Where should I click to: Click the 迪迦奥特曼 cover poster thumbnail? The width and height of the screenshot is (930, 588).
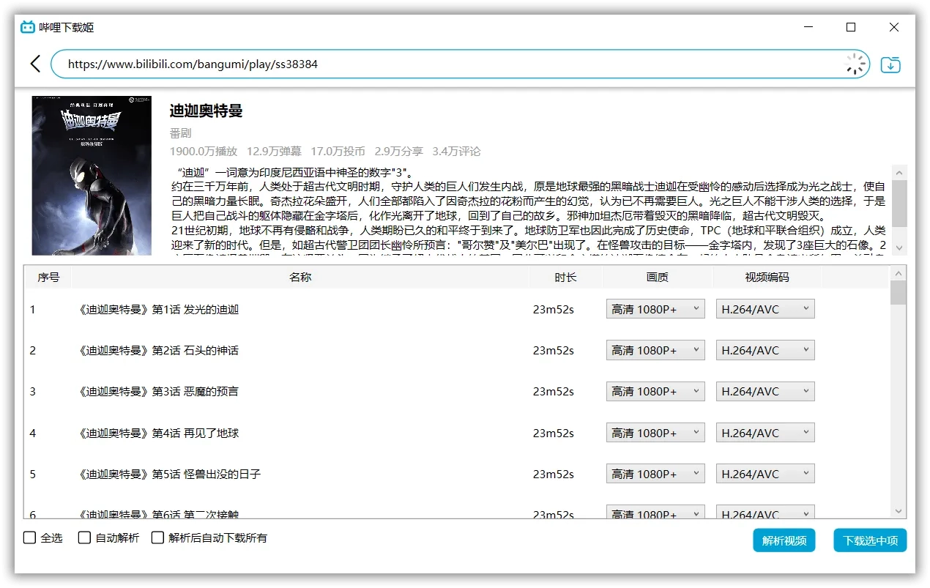tap(92, 175)
